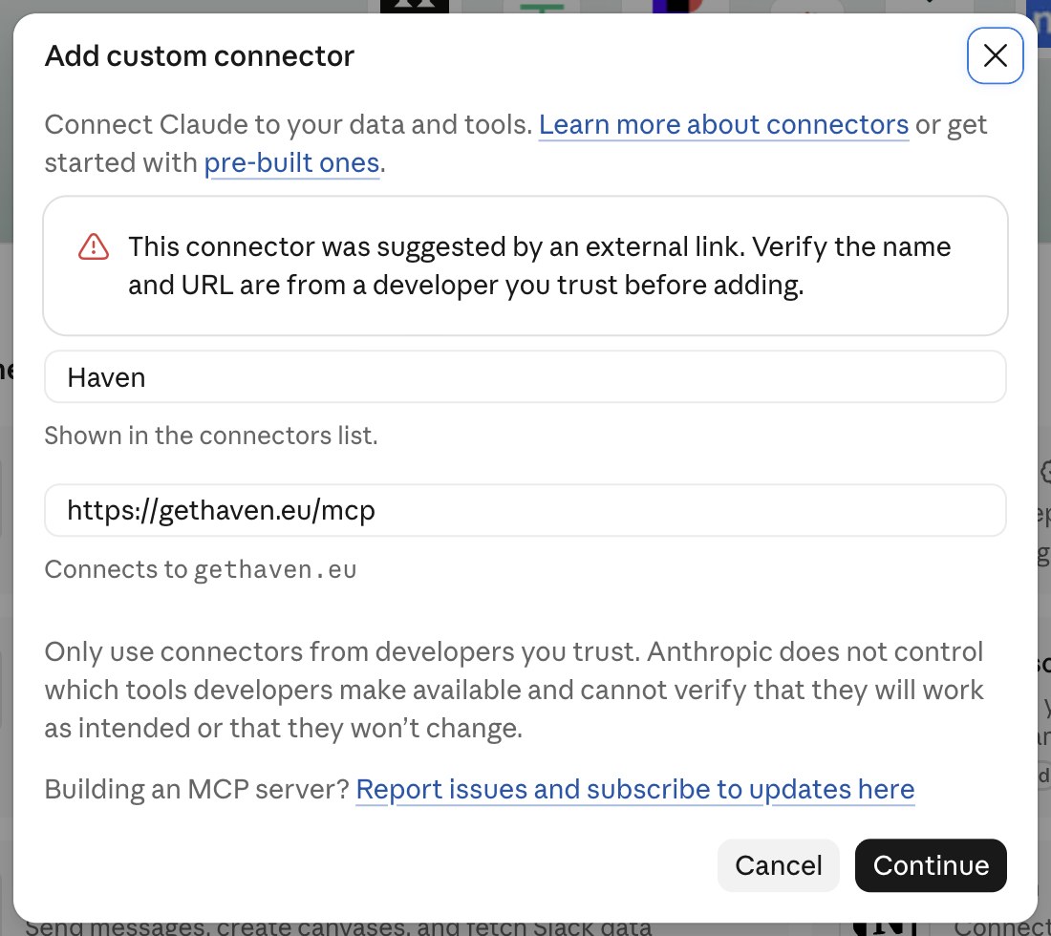
Task: Open Report issues and subscribe to updates link
Action: 634,789
